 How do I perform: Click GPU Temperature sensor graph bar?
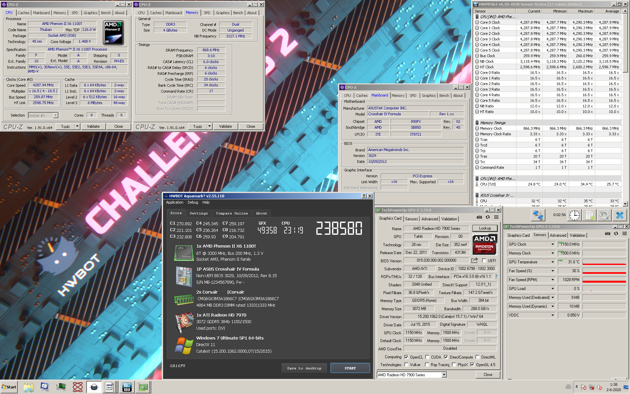click(x=604, y=262)
